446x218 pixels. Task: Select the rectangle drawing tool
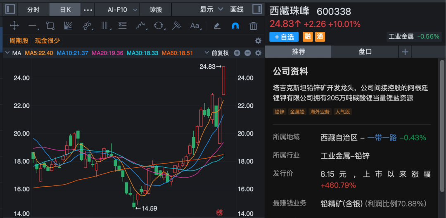[x=50, y=26]
